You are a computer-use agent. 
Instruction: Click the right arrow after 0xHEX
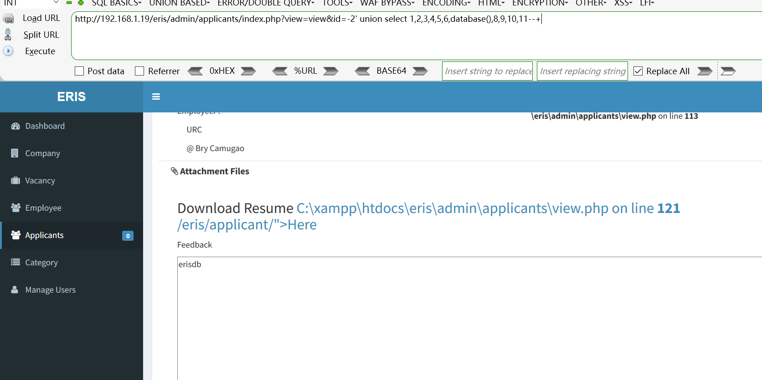pos(248,71)
